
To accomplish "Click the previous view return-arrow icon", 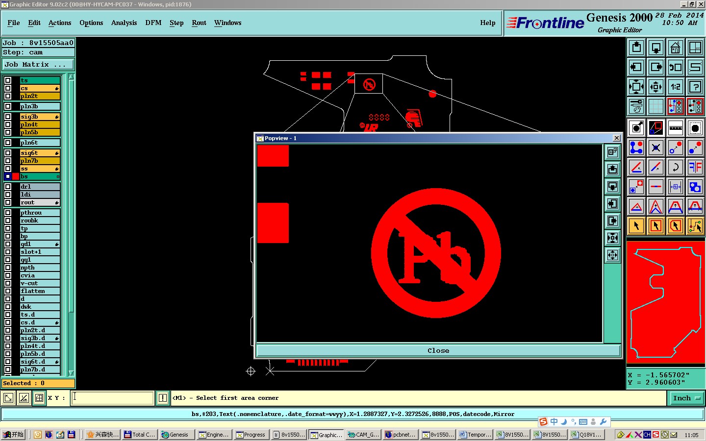I will 676,67.
